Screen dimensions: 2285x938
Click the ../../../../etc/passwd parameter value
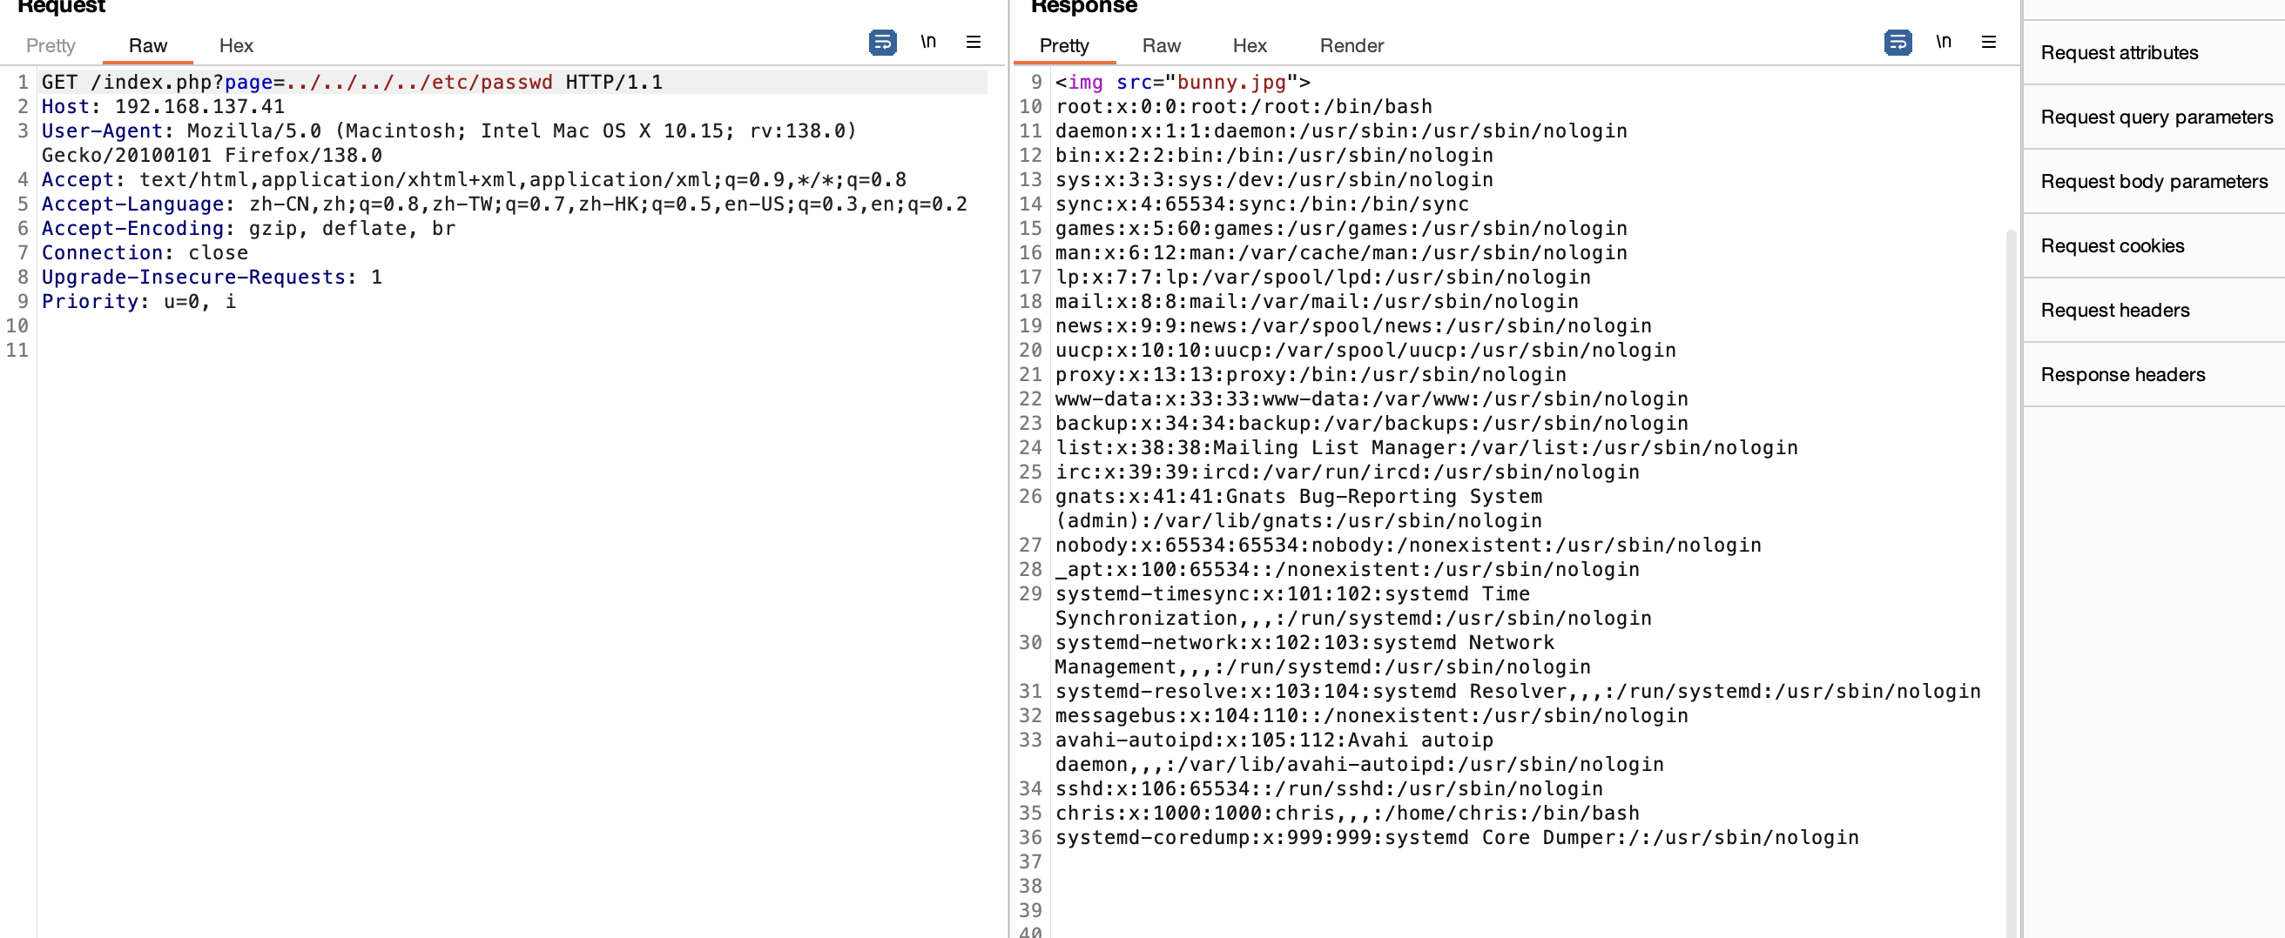(x=419, y=83)
